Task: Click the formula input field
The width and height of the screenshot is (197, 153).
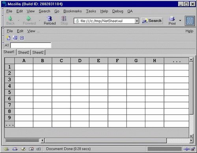Action: point(31,45)
